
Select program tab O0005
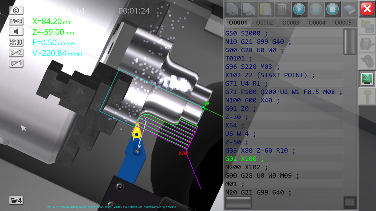343,23
